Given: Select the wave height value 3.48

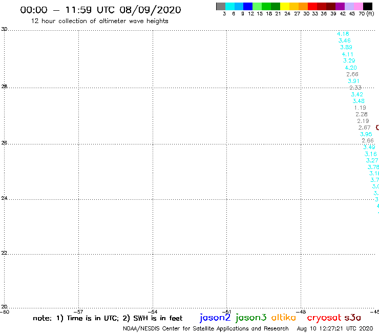Looking at the screenshot, I should 359,101.
